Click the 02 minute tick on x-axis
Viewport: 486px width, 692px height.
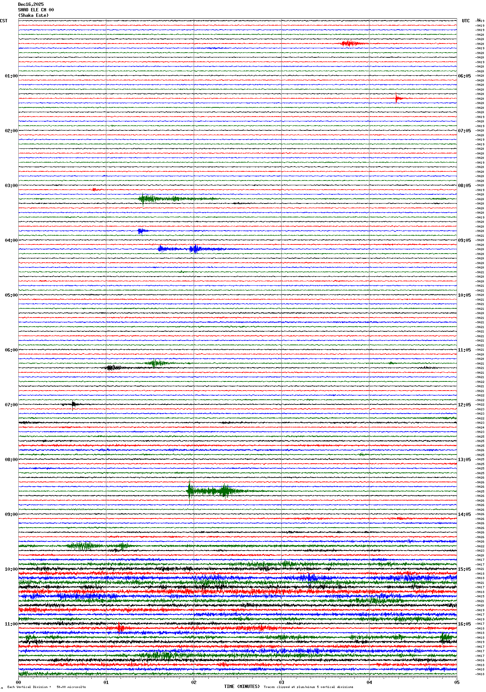[194, 682]
